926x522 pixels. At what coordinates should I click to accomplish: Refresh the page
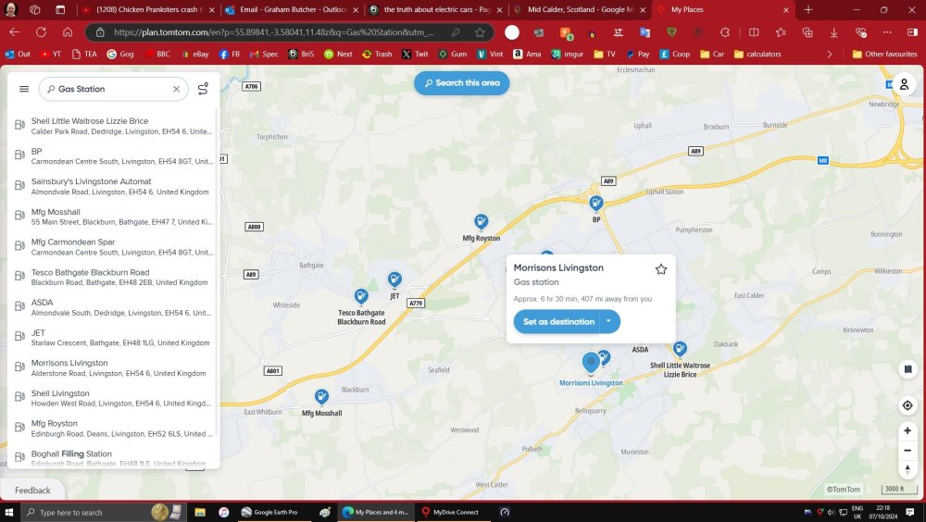tap(41, 32)
